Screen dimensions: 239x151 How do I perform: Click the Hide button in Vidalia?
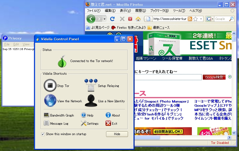[117, 134]
